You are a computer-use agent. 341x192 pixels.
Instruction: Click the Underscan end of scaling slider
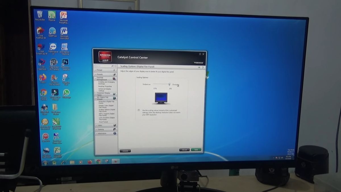[146, 84]
